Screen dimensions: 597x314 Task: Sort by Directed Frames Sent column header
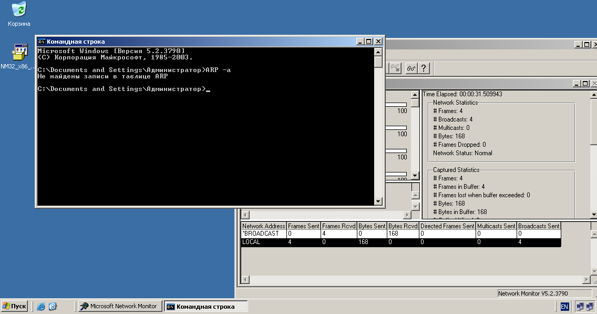pyautogui.click(x=447, y=226)
